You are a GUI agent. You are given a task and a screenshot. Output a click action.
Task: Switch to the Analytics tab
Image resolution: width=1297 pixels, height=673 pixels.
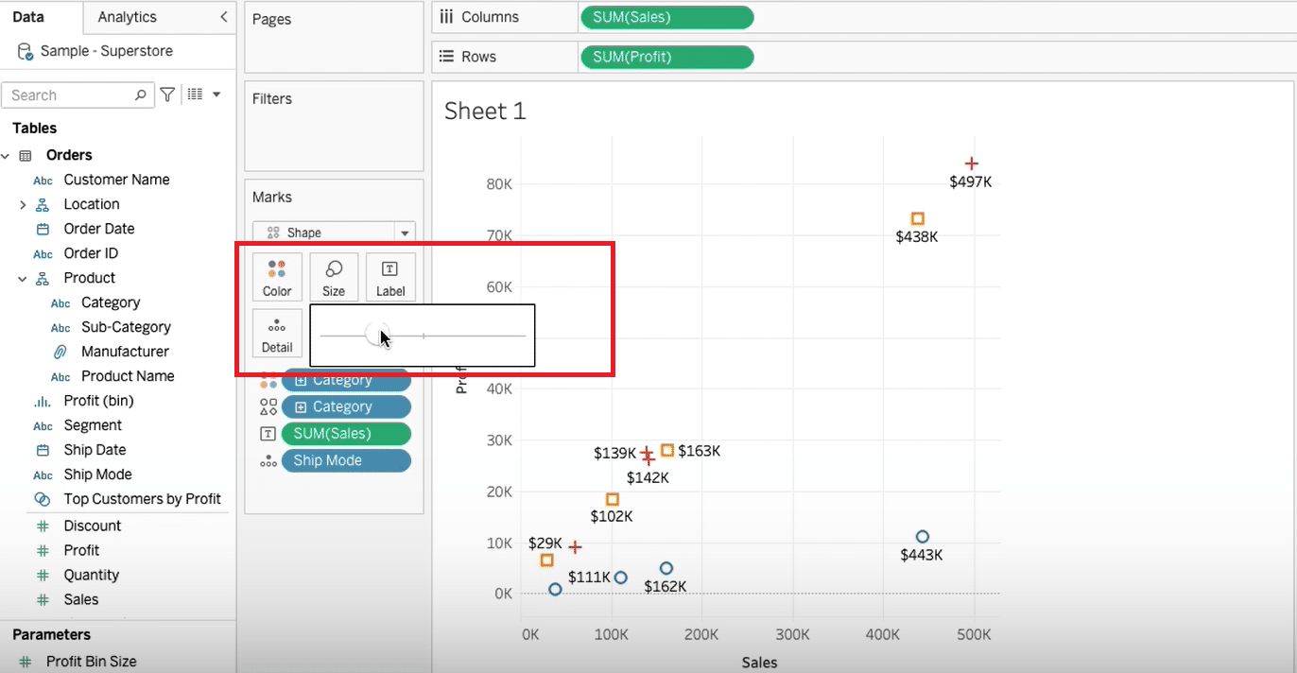pos(127,17)
